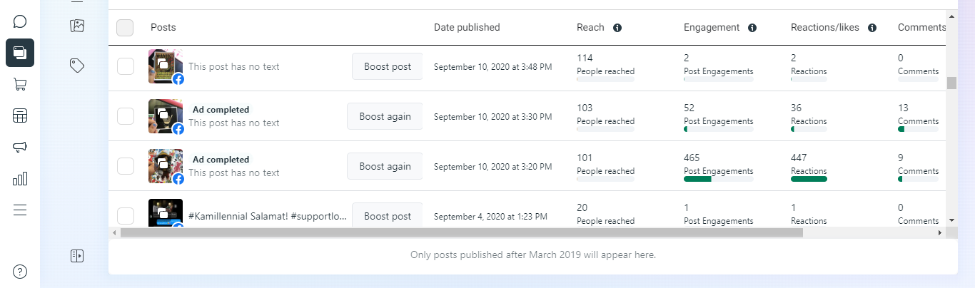Open the Insights bar chart icon
975x288 pixels.
(20, 178)
